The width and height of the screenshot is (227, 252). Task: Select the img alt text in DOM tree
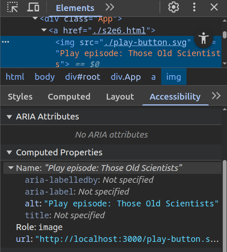click(138, 58)
